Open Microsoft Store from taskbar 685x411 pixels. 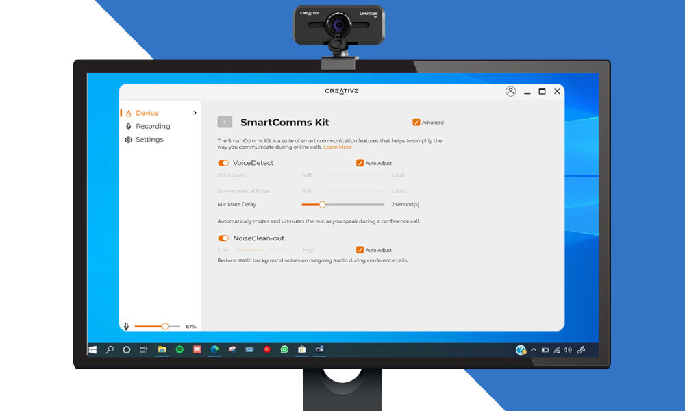[x=302, y=349]
